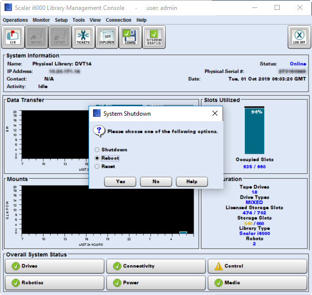This screenshot has height=295, width=312.
Task: Select the Reboot radio option
Action: [97, 158]
